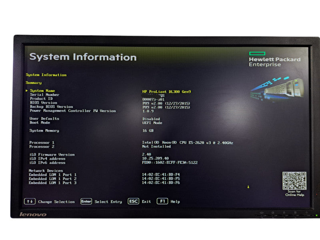This screenshot has width=320, height=240.
Task: Select the BIOS Version row
Action: (x=44, y=103)
